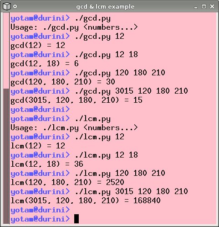Click the empty scrollbar trough above thumb
This screenshot has height=227, width=219.
pos(6,51)
